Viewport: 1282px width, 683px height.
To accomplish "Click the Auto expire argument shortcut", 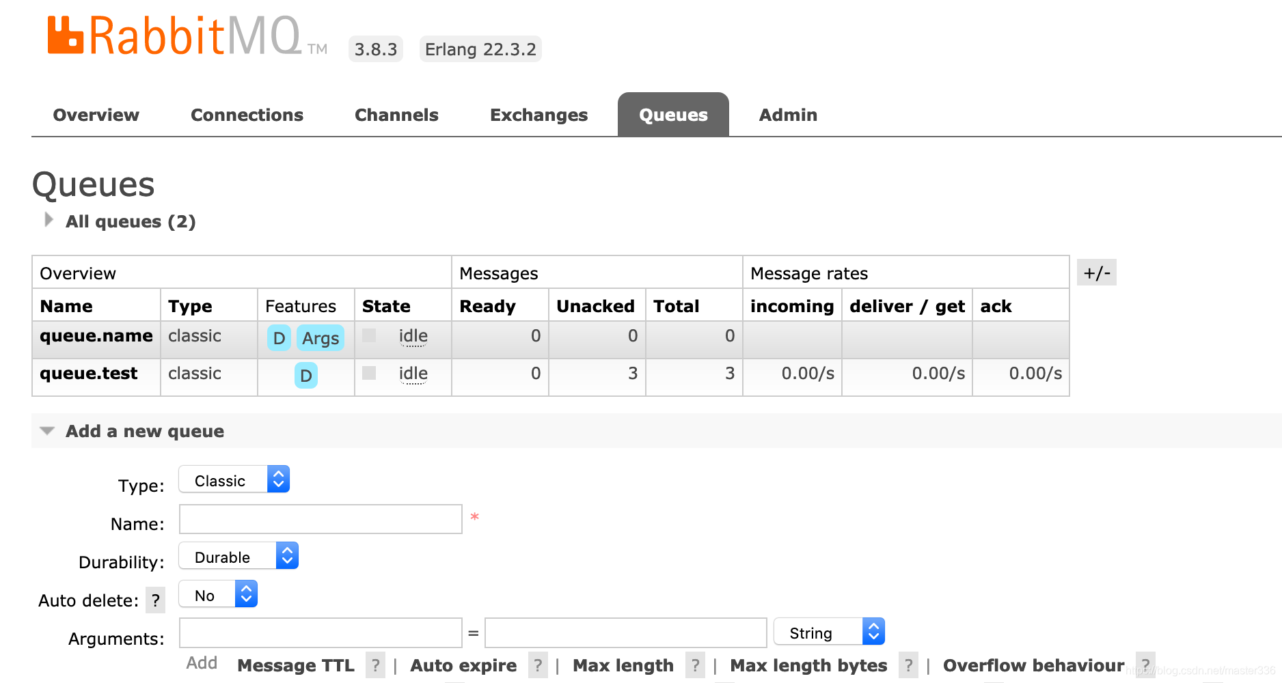I will point(463,666).
